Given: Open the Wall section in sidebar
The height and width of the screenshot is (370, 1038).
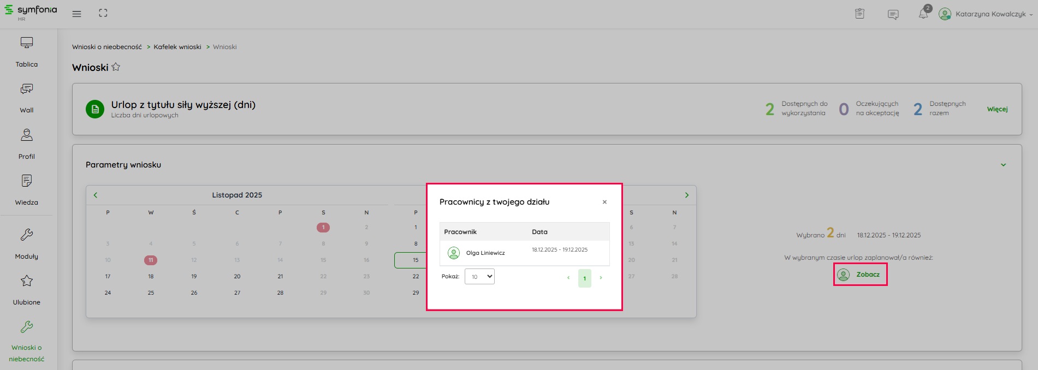Looking at the screenshot, I should pos(26,98).
